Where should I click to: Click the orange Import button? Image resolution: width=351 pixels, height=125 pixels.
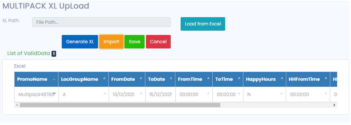point(111,42)
